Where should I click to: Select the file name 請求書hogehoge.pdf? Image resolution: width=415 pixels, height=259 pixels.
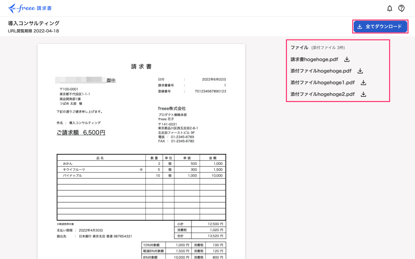pyautogui.click(x=314, y=59)
